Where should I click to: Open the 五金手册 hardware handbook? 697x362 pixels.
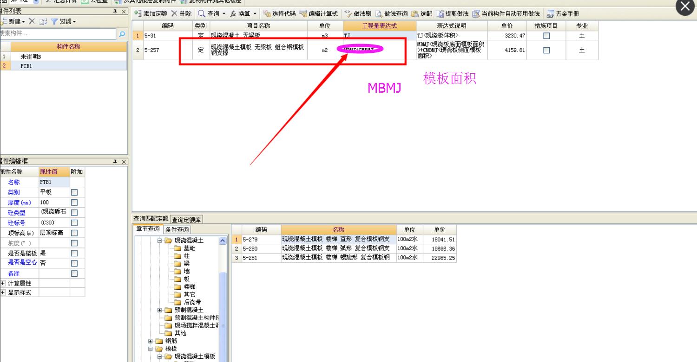tap(563, 14)
